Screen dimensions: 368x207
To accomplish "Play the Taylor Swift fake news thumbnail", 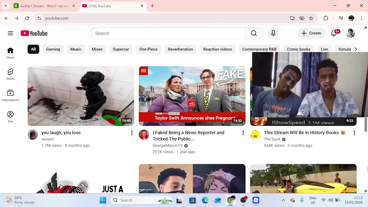I will [192, 96].
